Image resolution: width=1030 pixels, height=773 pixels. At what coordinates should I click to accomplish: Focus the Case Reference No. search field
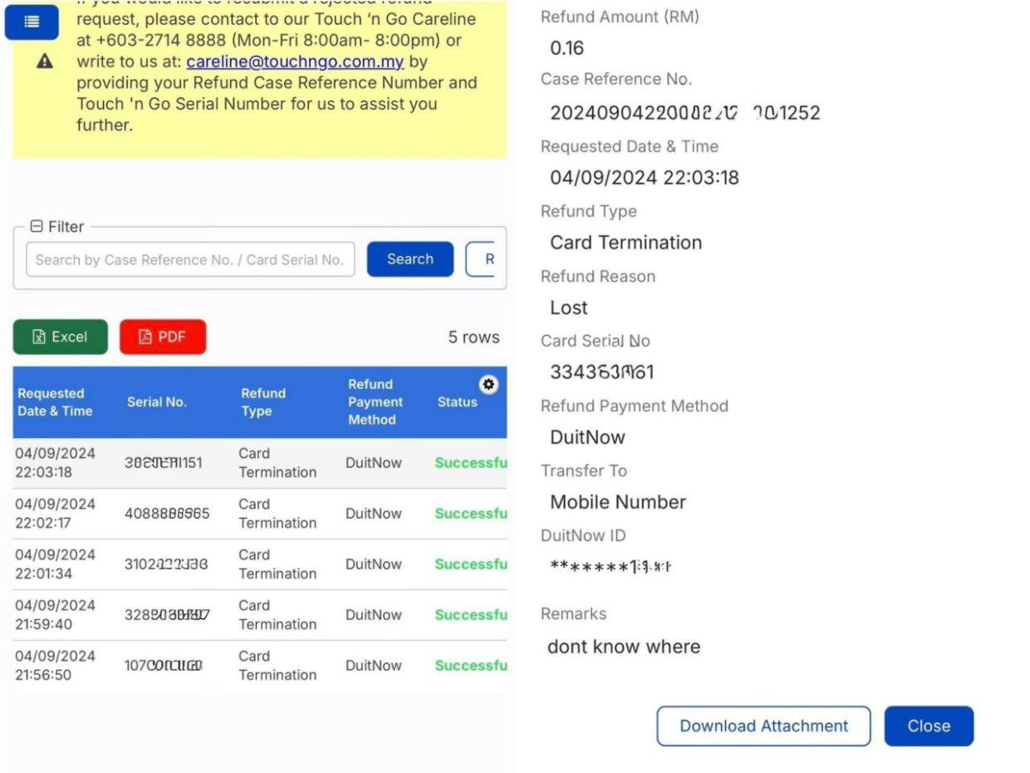pyautogui.click(x=190, y=259)
